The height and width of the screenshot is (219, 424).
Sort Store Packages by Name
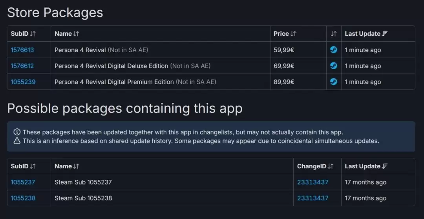pos(67,34)
